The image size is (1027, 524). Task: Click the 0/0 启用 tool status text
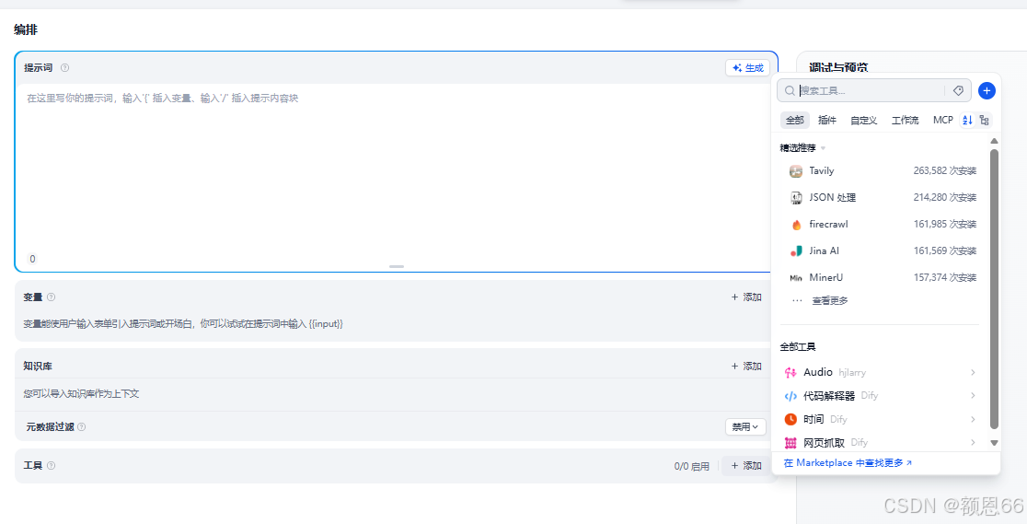(692, 466)
